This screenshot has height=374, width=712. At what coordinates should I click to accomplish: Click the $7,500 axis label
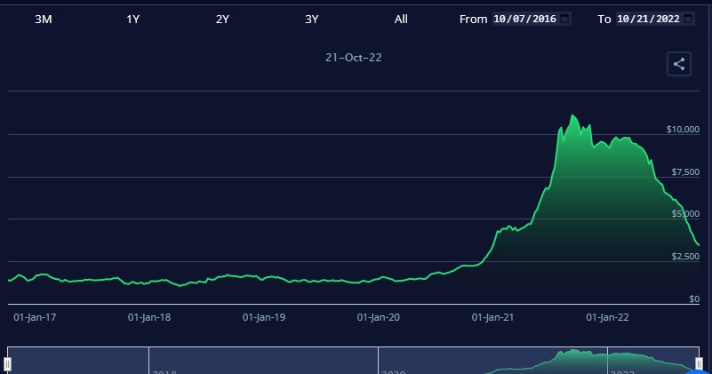click(x=685, y=172)
